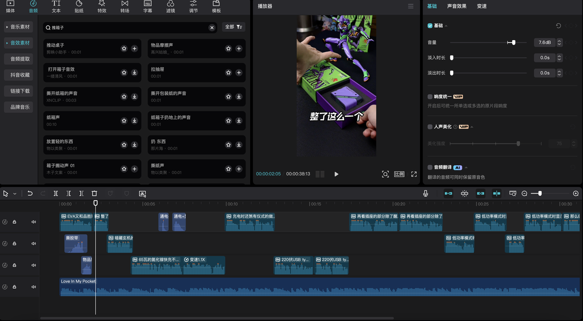Click the sound effect search field
Screen dimensions: 583x321
pos(130,27)
